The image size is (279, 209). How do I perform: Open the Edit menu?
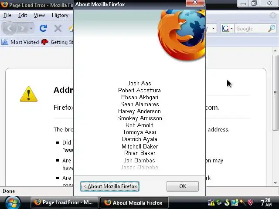pyautogui.click(x=23, y=15)
